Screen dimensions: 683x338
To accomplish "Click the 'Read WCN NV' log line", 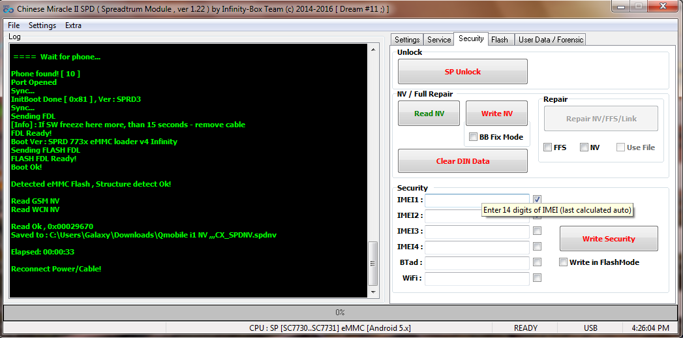I will click(35, 209).
